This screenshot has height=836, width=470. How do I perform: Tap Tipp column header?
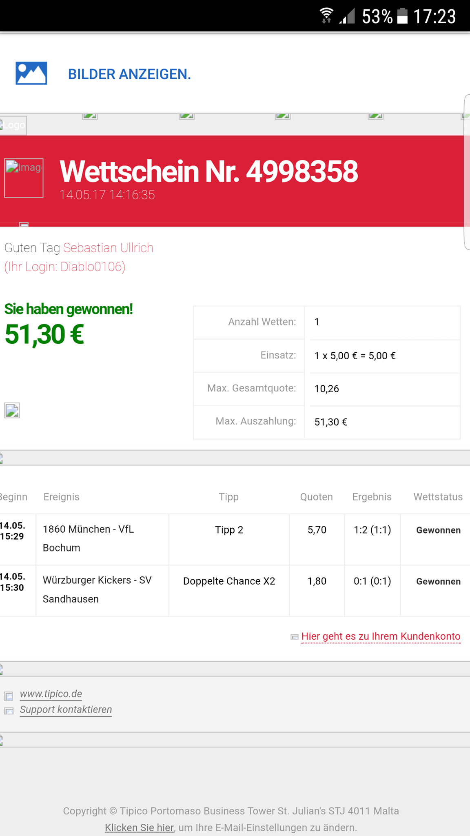point(228,497)
